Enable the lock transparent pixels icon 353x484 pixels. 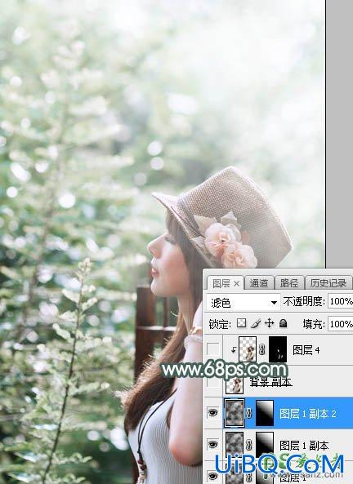(241, 323)
